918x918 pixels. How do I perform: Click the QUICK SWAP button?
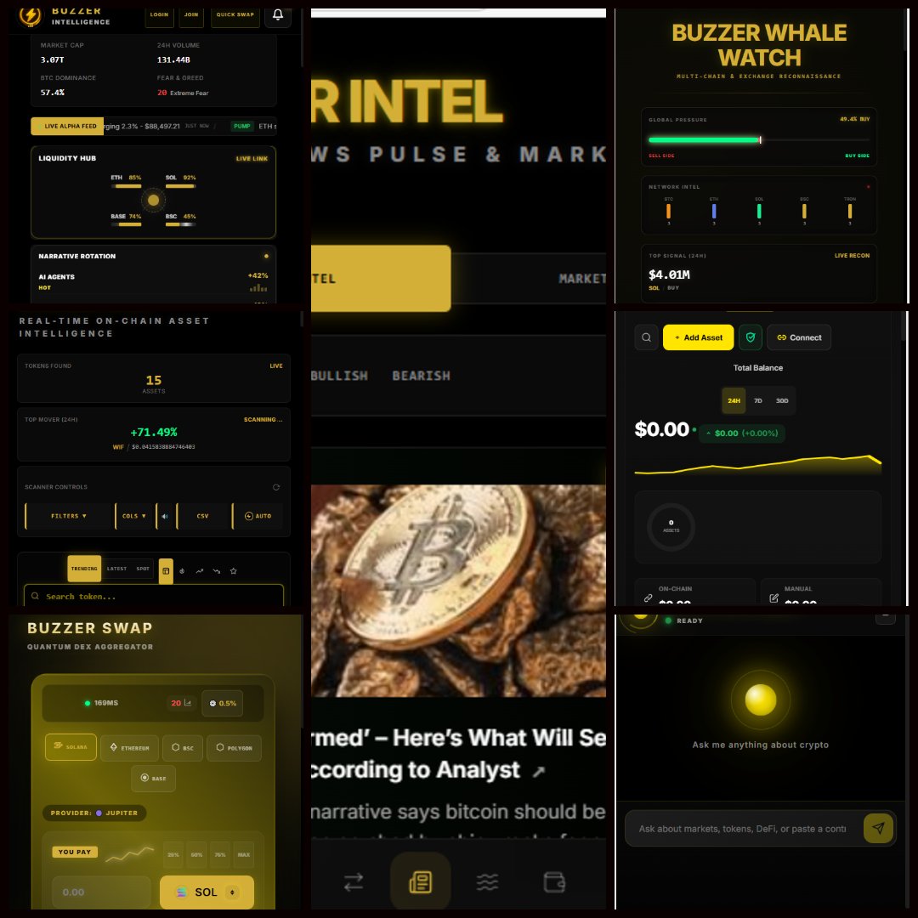235,15
